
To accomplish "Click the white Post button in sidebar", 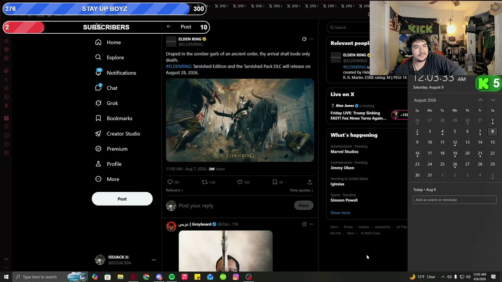I will click(x=122, y=199).
